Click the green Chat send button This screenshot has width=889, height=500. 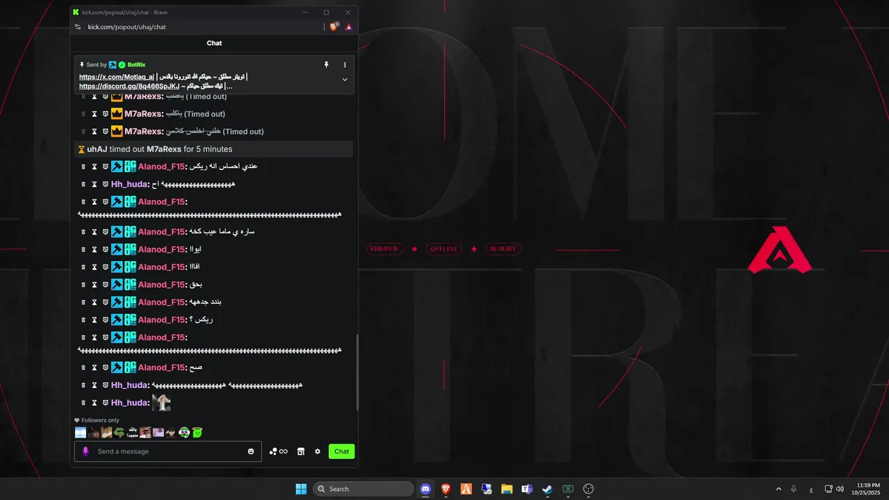(x=342, y=451)
